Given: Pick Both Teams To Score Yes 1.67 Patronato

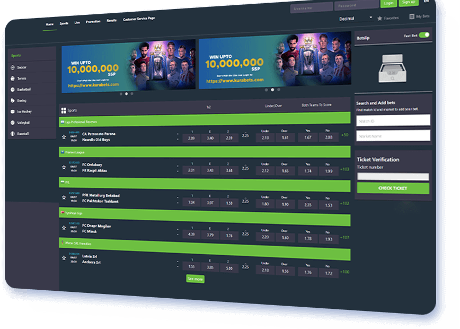Looking at the screenshot, I should [x=308, y=137].
